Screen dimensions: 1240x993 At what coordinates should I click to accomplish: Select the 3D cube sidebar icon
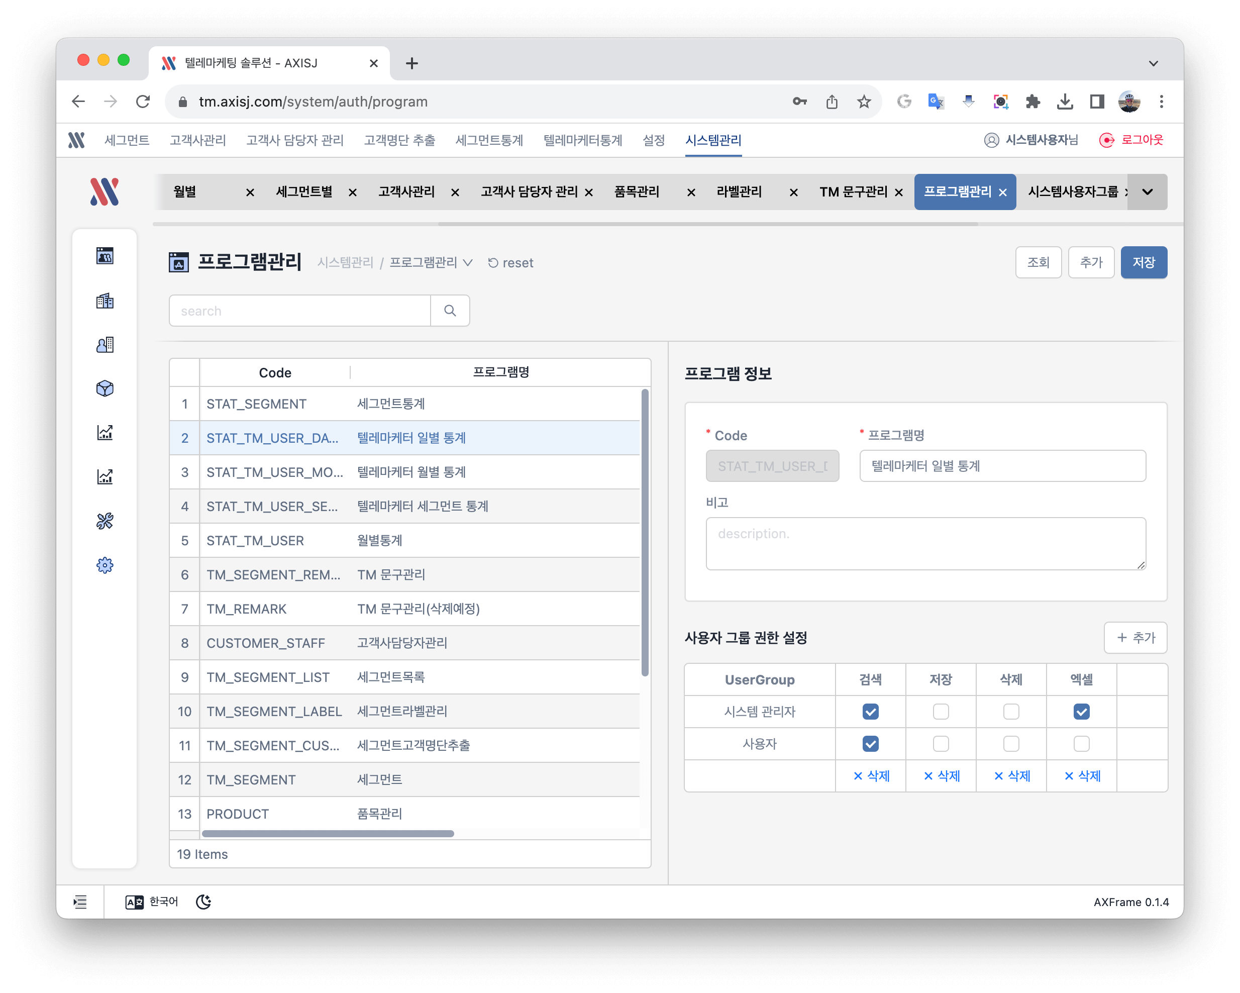pyautogui.click(x=106, y=388)
